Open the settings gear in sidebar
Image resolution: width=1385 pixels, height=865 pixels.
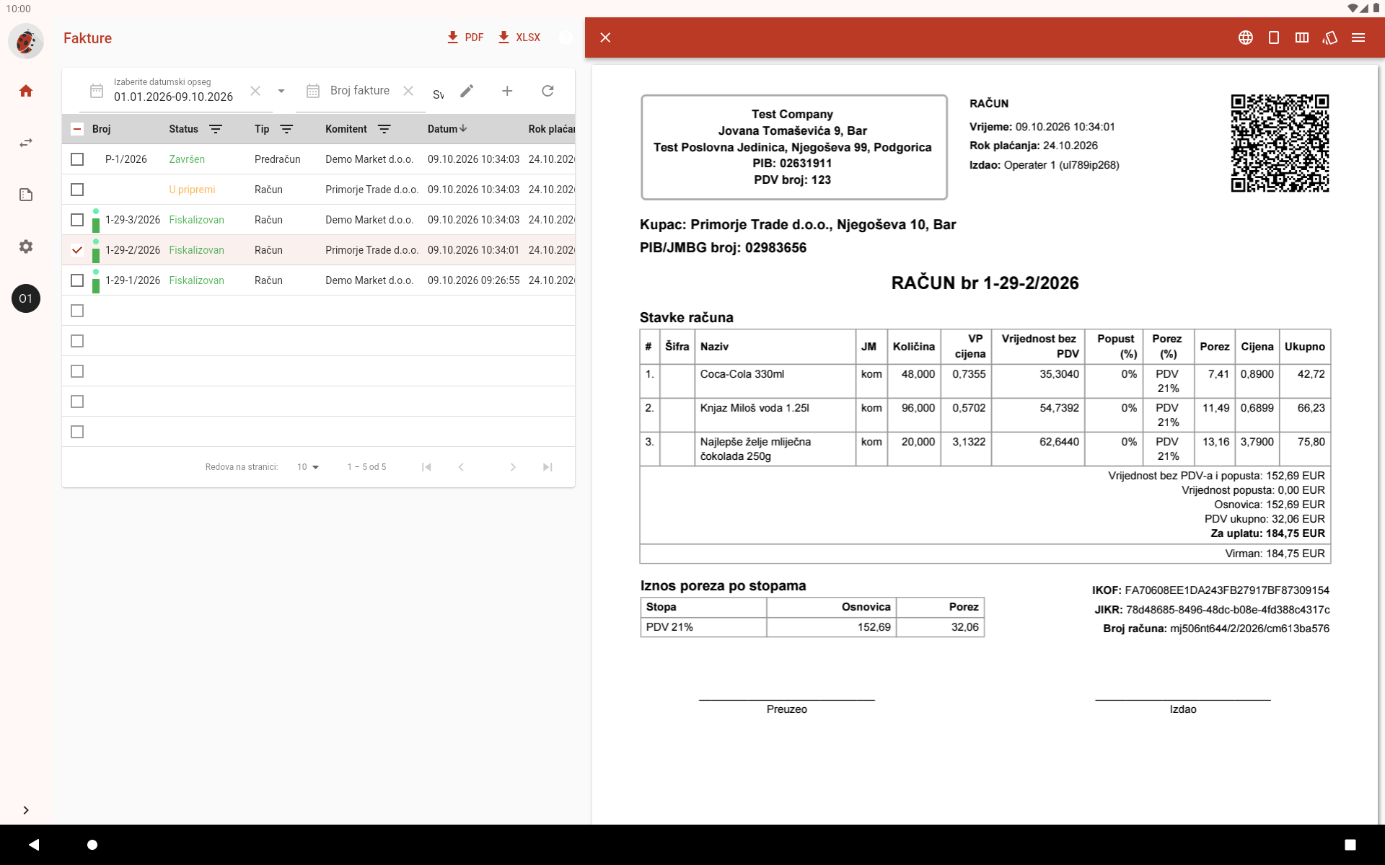pos(26,247)
